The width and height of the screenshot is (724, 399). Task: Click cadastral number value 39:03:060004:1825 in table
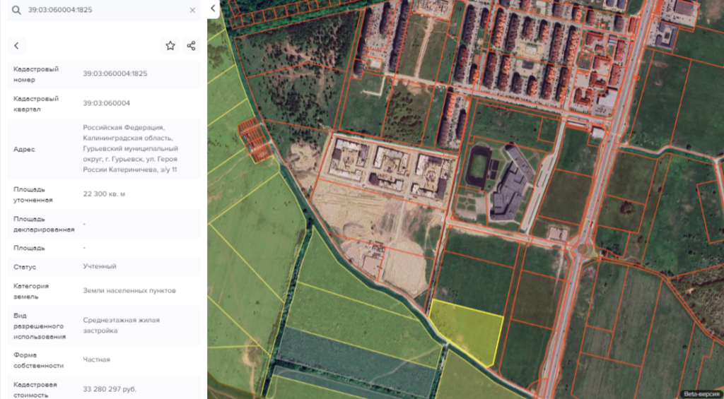tap(115, 74)
